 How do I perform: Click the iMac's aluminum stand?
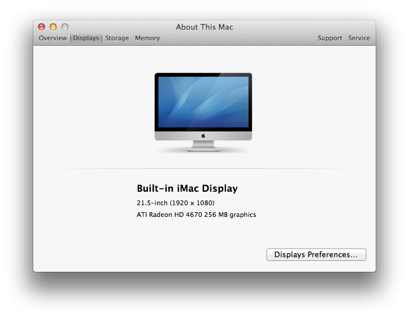coord(203,146)
